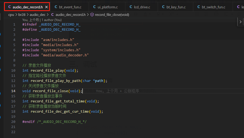Image resolution: width=244 pixels, height=138 pixels.
Task: Expand chevron before record_file_close breadcrumb
Action: click(88, 15)
